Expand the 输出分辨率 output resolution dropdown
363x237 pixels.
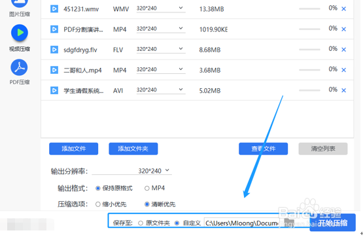click(x=131, y=171)
